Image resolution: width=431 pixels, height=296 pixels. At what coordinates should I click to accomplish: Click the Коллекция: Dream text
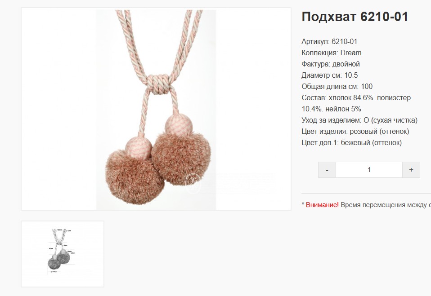(332, 53)
